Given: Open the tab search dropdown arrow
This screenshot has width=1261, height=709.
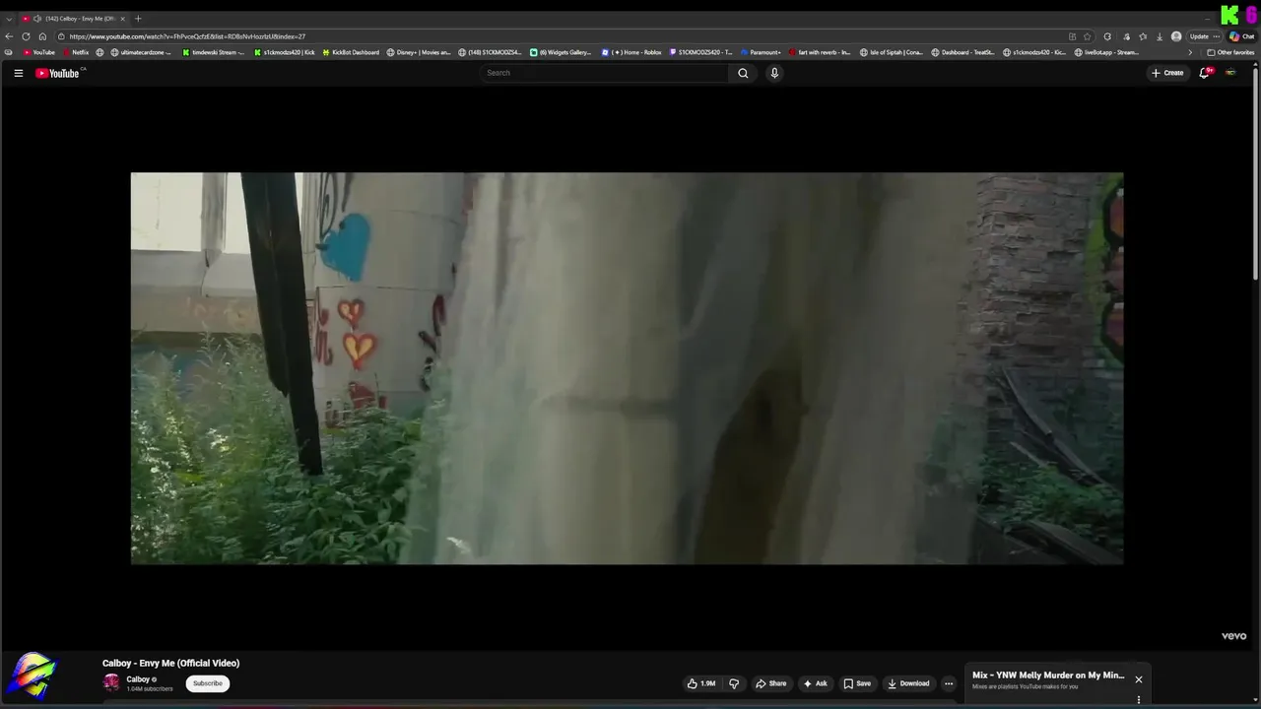Looking at the screenshot, I should click(x=9, y=19).
